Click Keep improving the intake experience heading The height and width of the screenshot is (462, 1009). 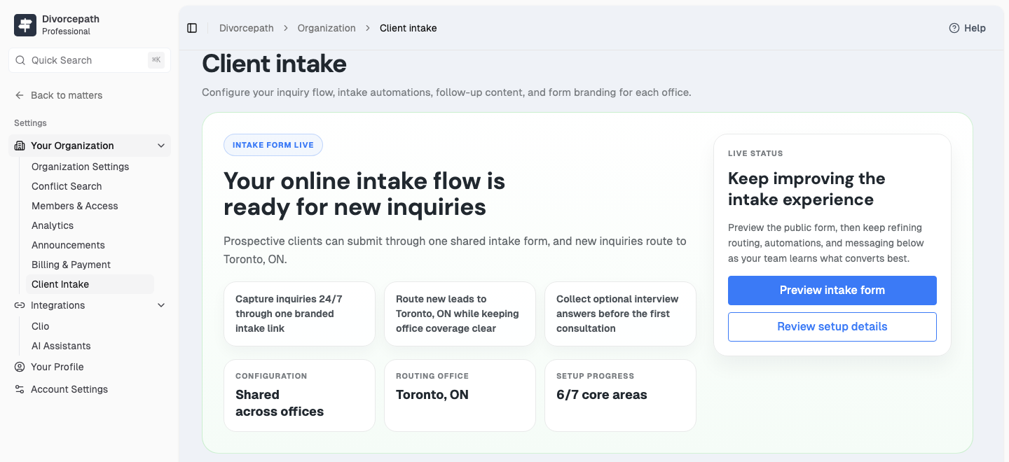(x=806, y=189)
